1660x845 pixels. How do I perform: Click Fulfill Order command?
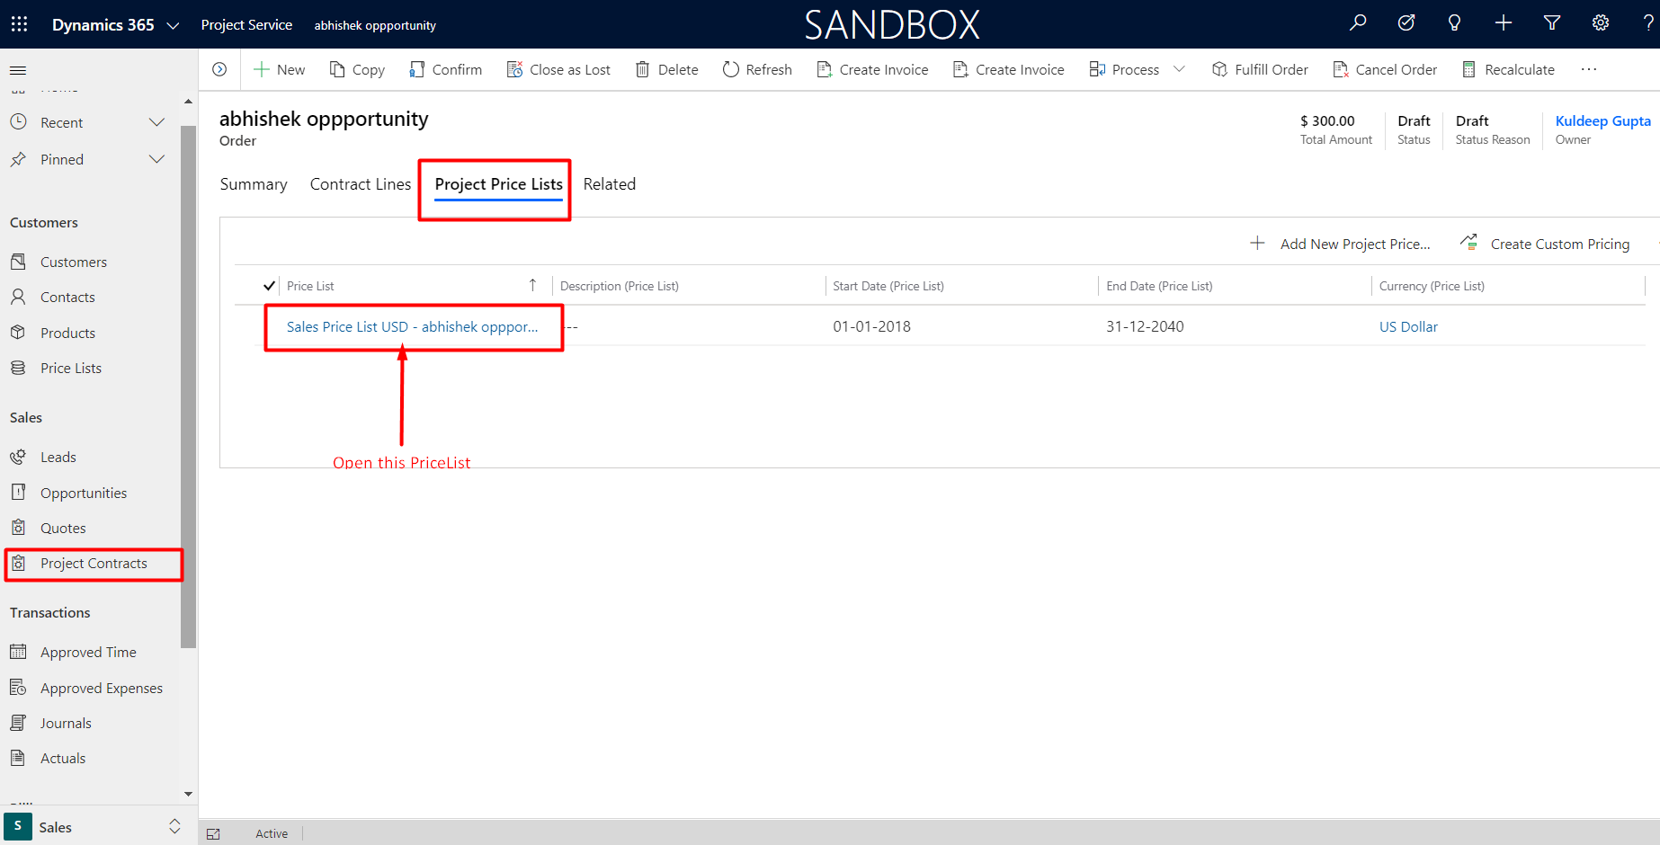point(1260,69)
